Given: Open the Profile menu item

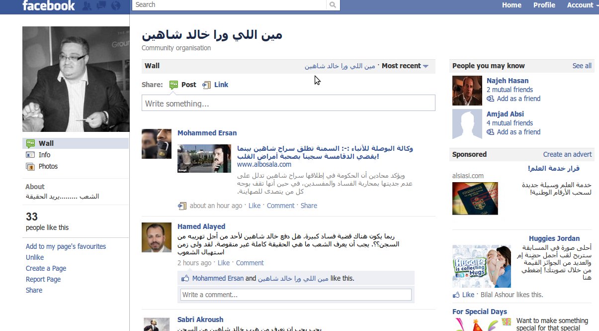Looking at the screenshot, I should (x=544, y=5).
